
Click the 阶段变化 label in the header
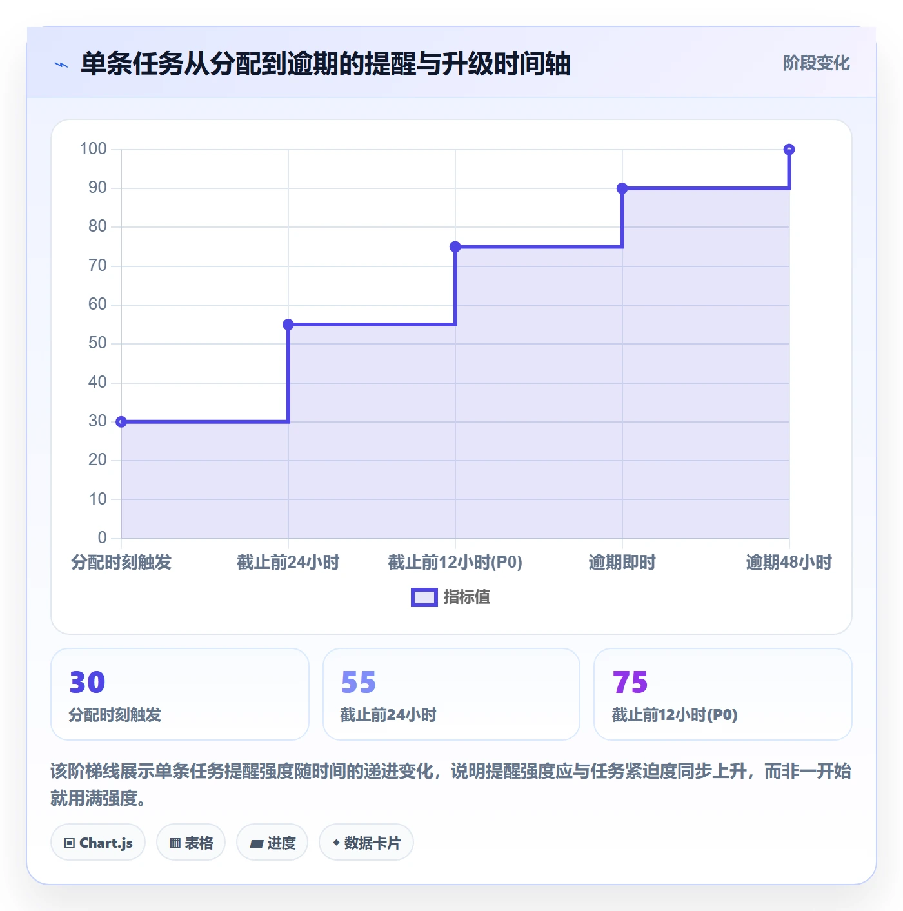[x=816, y=63]
